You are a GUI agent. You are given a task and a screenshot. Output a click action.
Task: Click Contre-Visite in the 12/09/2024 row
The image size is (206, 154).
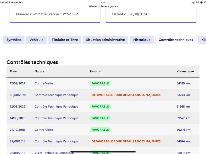pyautogui.click(x=44, y=83)
